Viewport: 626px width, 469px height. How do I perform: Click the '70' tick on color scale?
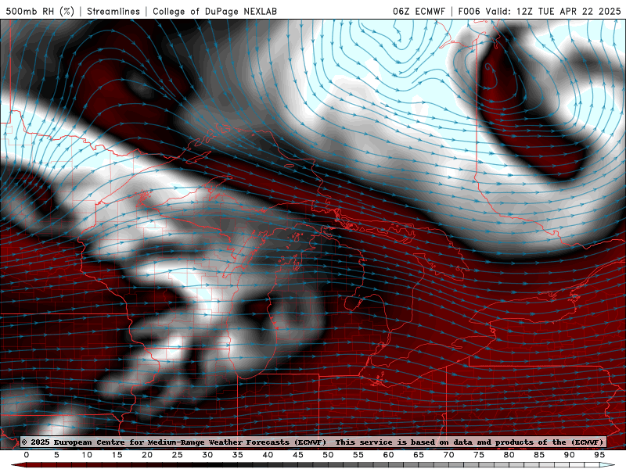pos(448,455)
